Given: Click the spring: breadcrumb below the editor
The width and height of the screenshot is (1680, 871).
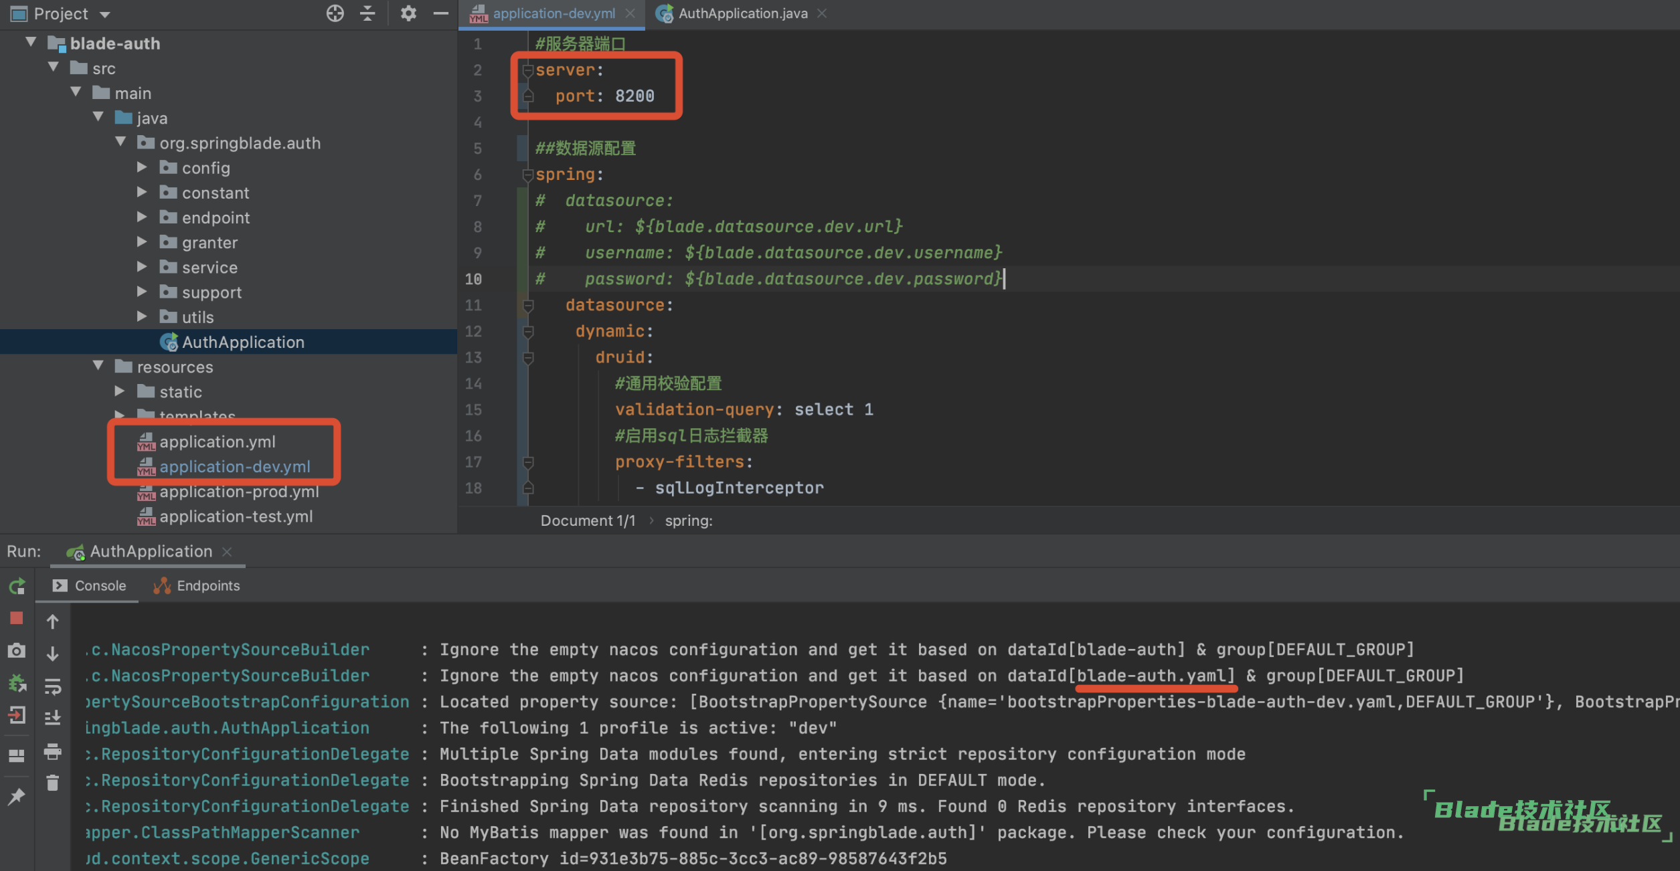Looking at the screenshot, I should (x=689, y=520).
